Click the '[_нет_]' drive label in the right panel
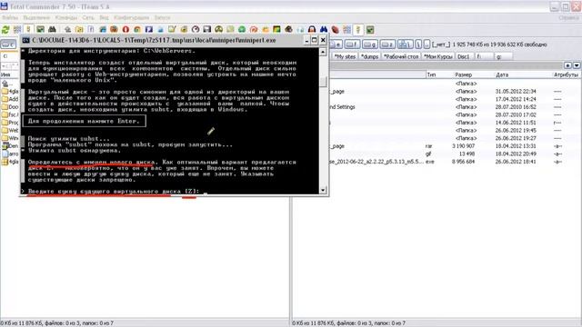 point(441,45)
